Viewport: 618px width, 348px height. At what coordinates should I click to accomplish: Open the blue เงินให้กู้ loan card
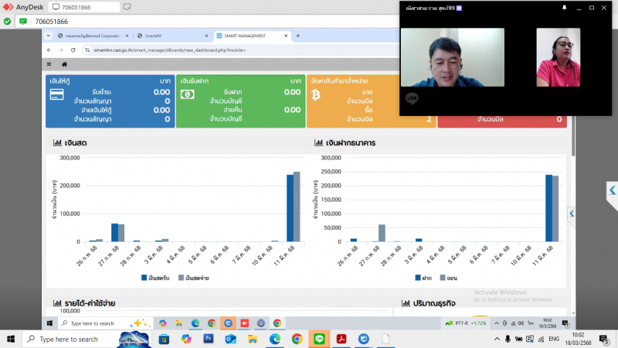(x=110, y=101)
